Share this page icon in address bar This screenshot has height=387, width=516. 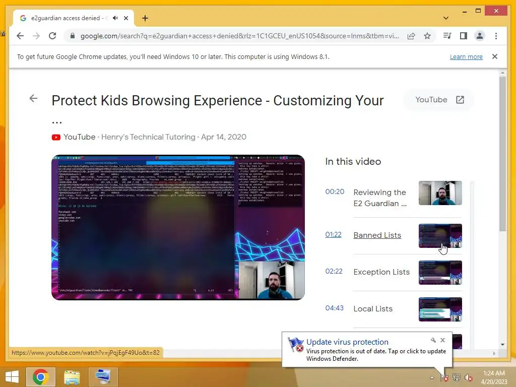[411, 36]
